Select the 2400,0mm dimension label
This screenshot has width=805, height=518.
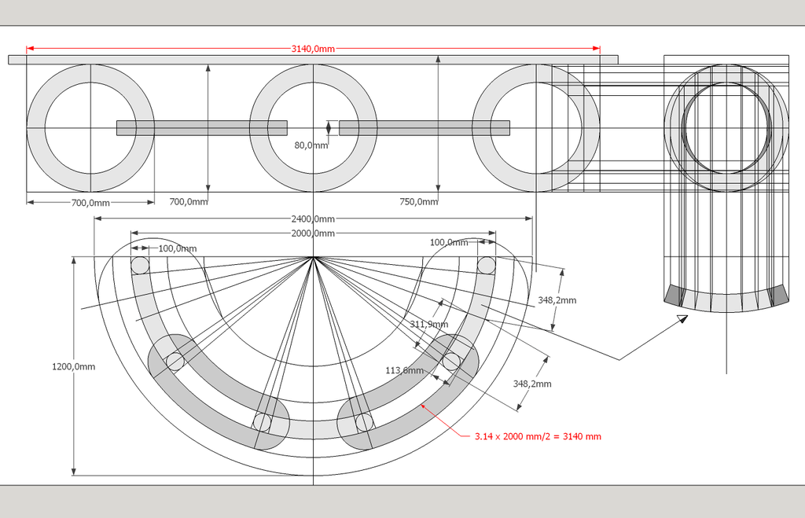click(x=313, y=219)
